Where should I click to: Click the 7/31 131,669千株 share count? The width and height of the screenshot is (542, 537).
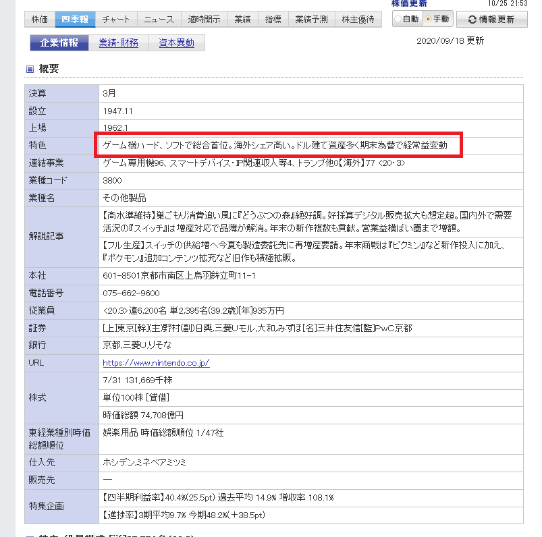pos(138,380)
